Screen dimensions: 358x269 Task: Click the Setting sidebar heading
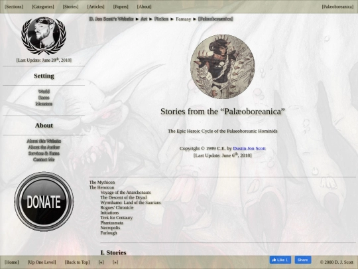[44, 76]
